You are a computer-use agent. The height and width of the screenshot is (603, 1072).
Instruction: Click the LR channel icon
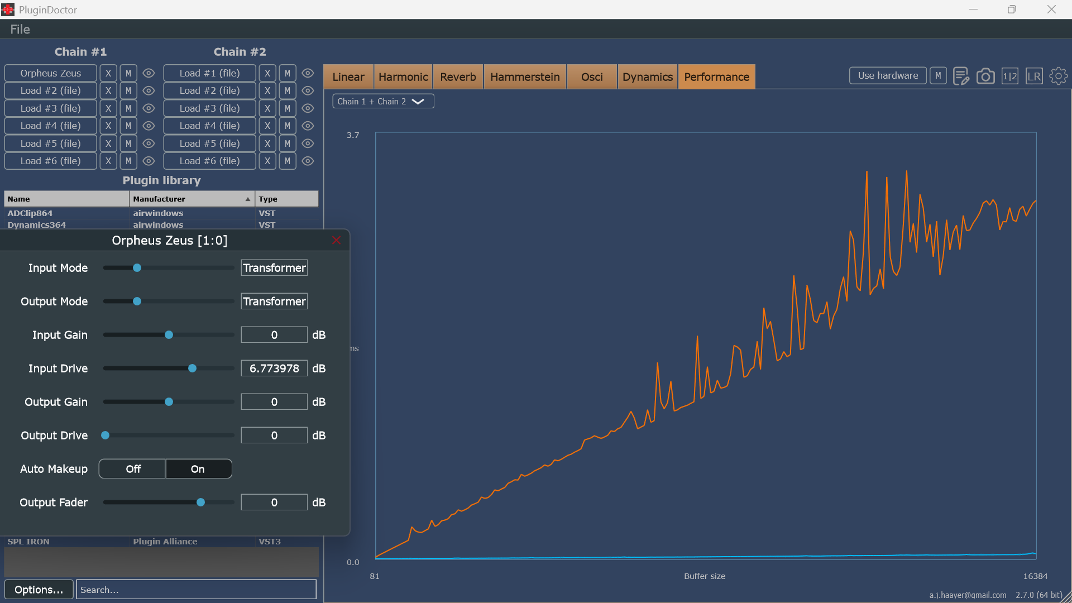coord(1034,76)
